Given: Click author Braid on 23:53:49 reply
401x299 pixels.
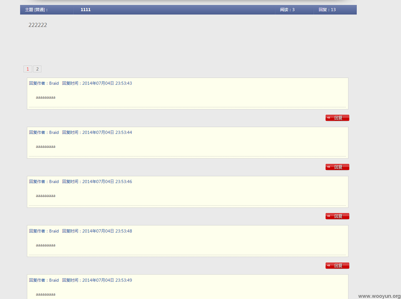Looking at the screenshot, I should click(54, 280).
